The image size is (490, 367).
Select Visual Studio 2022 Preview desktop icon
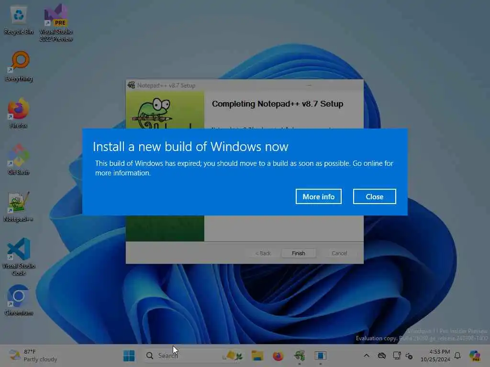[56, 23]
